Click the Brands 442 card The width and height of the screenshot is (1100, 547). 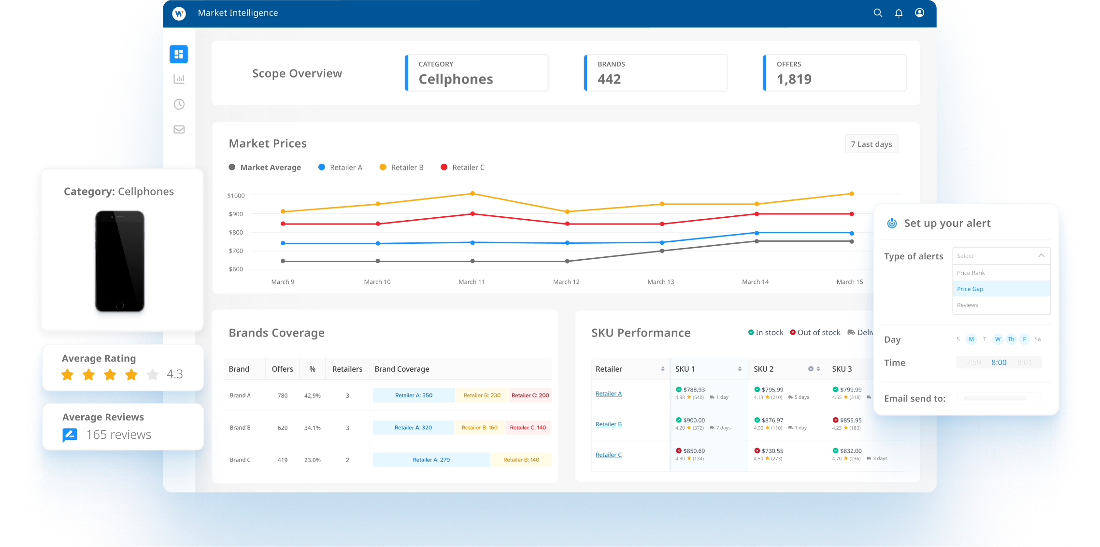pos(656,73)
